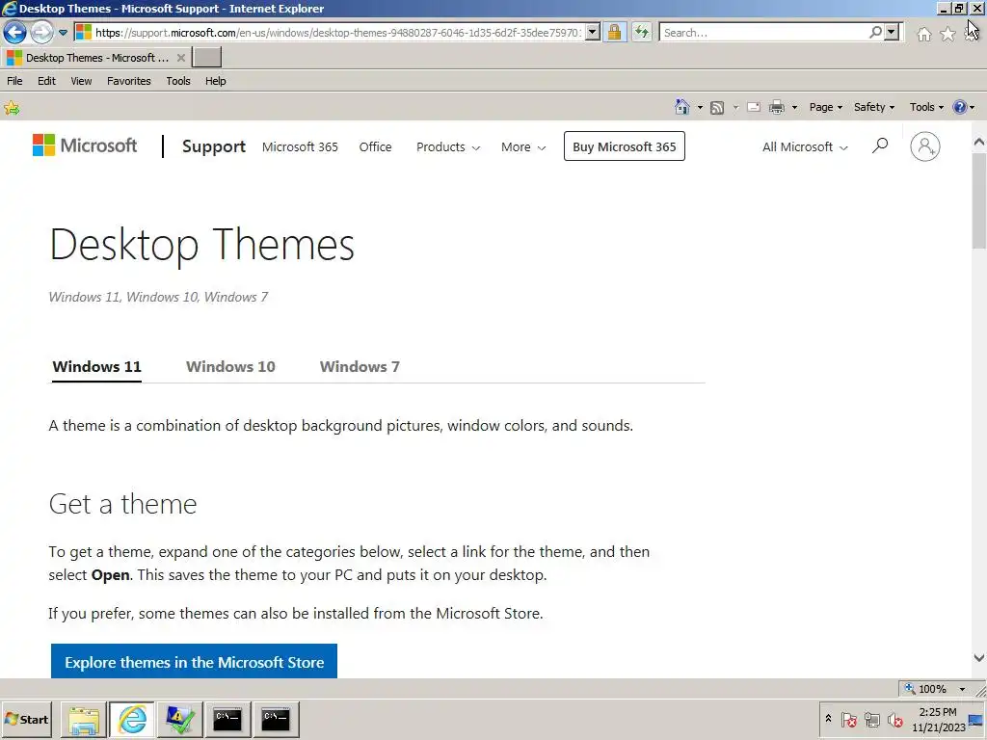Screen dimensions: 987x740
Task: Open the Microsoft 365 nav link
Action: [300, 146]
